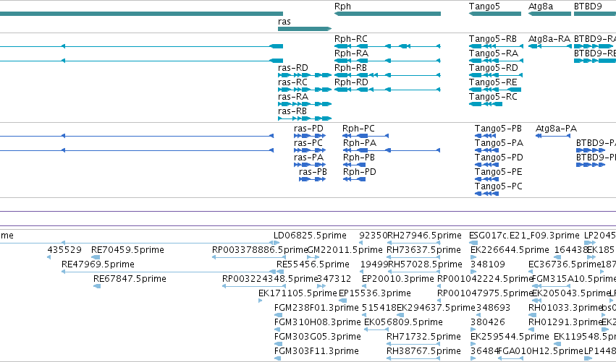Select protein Tango5-PC
Image resolution: width=616 pixels, height=362 pixels.
click(498, 186)
